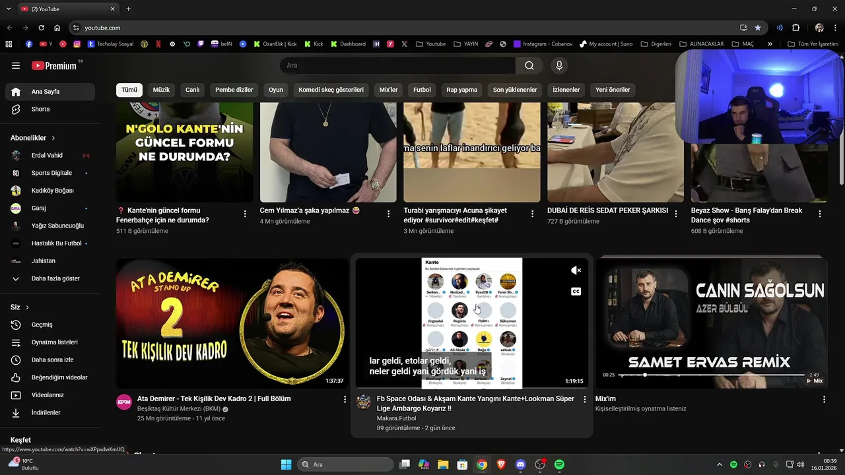
Task: Expand the Siz section arrow
Action: click(x=27, y=307)
